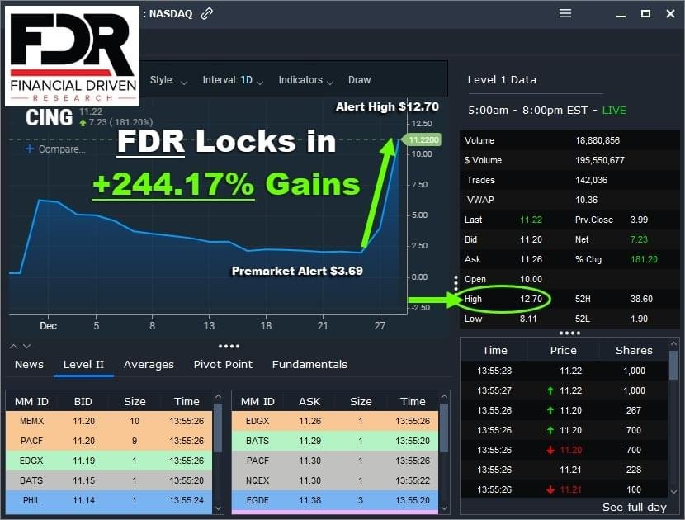Expand the Indicators dropdown

click(306, 80)
